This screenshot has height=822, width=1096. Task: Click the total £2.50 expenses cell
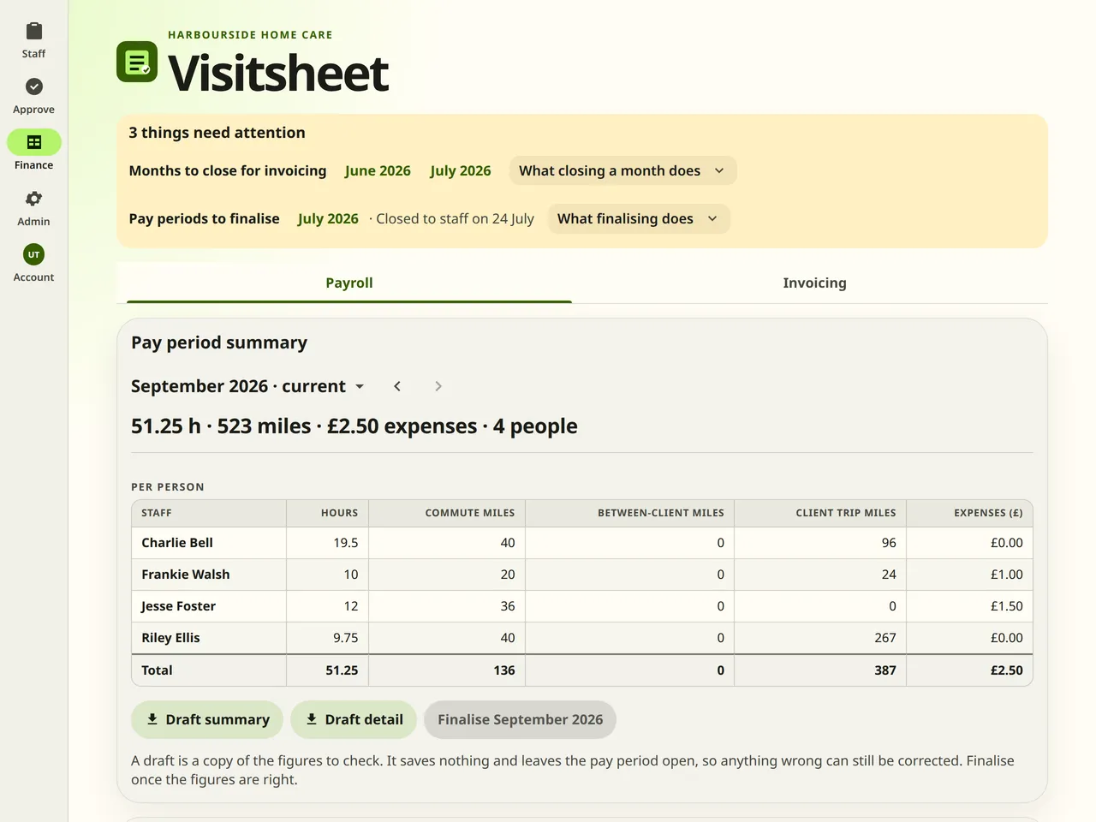969,670
